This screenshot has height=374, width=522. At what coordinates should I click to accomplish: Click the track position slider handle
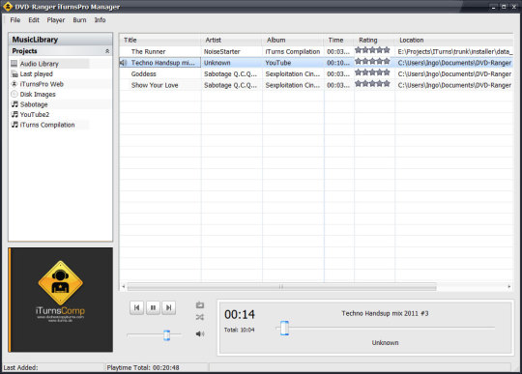pyautogui.click(x=284, y=328)
